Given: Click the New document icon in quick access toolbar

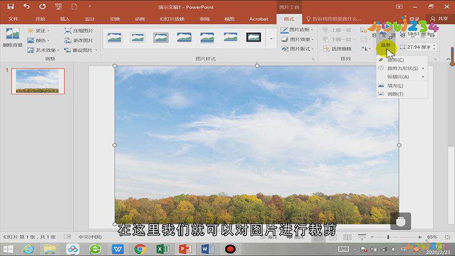Looking at the screenshot, I should (75, 6).
